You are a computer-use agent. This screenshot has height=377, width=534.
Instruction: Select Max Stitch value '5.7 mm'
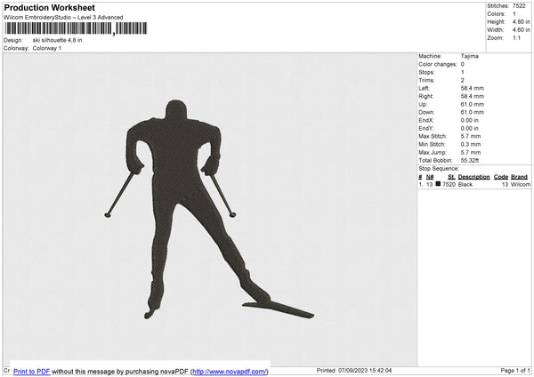tap(471, 136)
